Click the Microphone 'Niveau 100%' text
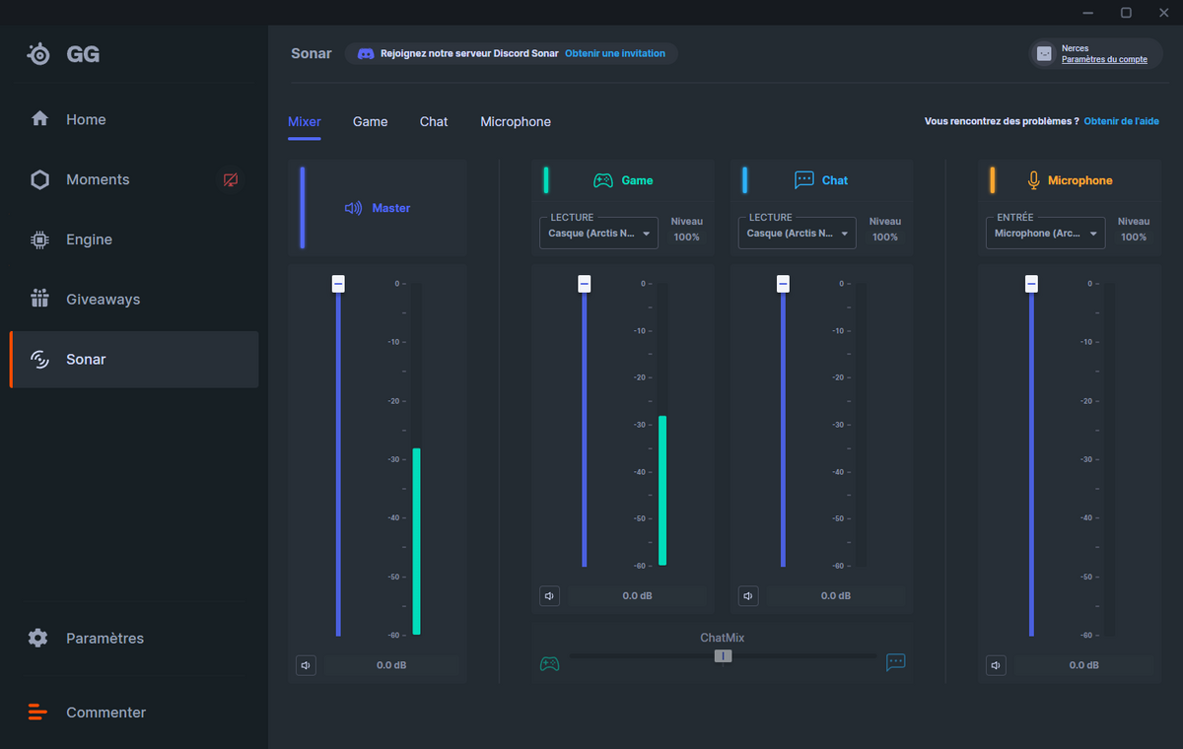The image size is (1183, 749). click(1134, 230)
